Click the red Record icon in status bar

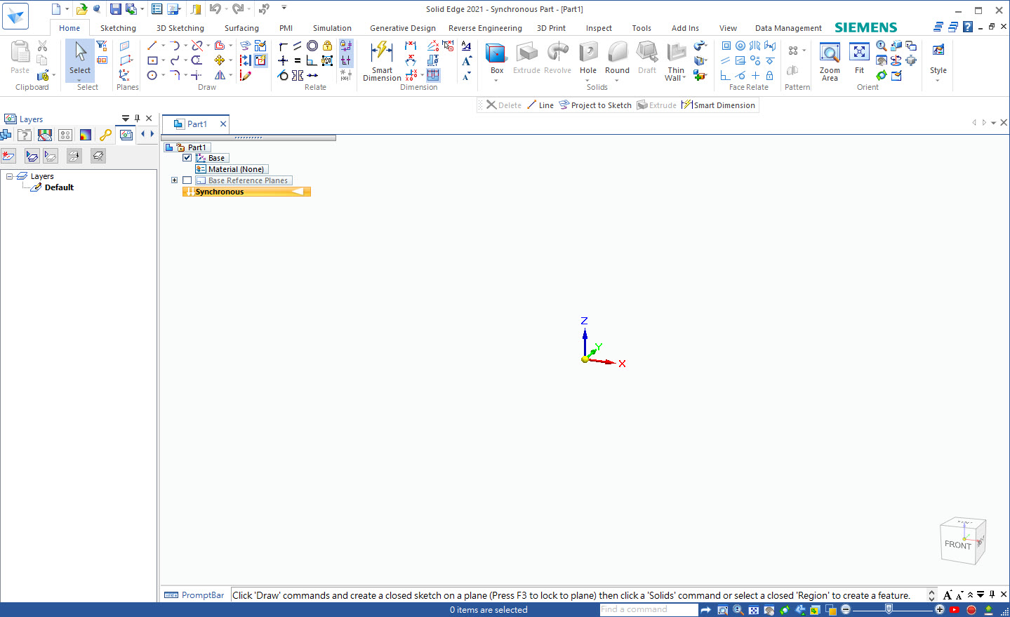[x=971, y=610]
